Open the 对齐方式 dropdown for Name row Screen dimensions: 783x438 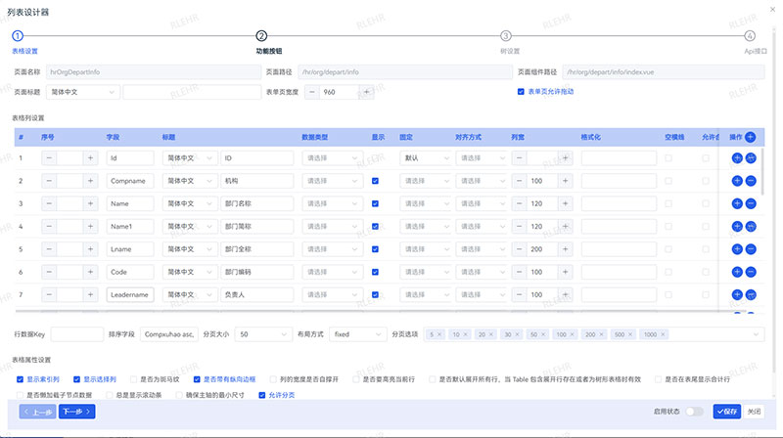482,203
